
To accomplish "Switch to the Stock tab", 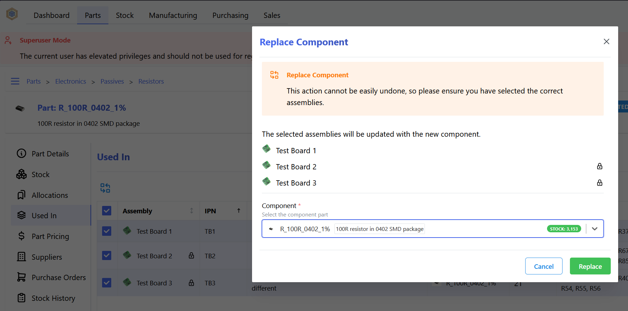I will [125, 15].
